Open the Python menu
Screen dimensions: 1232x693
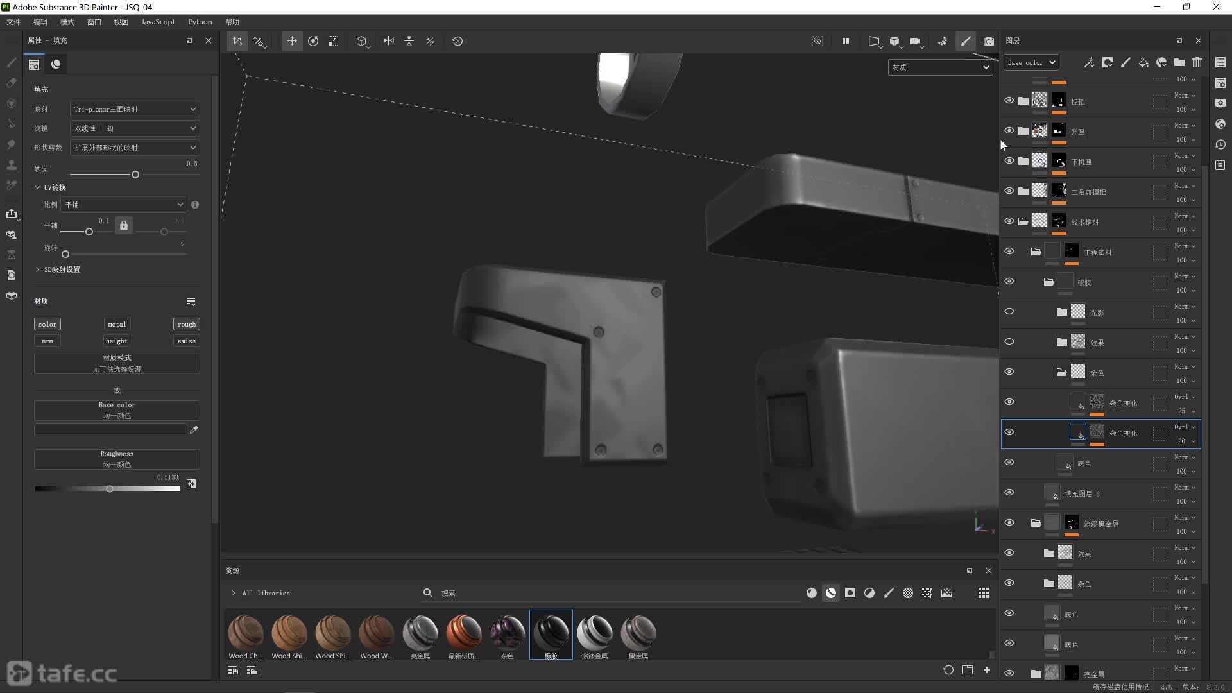tap(200, 22)
